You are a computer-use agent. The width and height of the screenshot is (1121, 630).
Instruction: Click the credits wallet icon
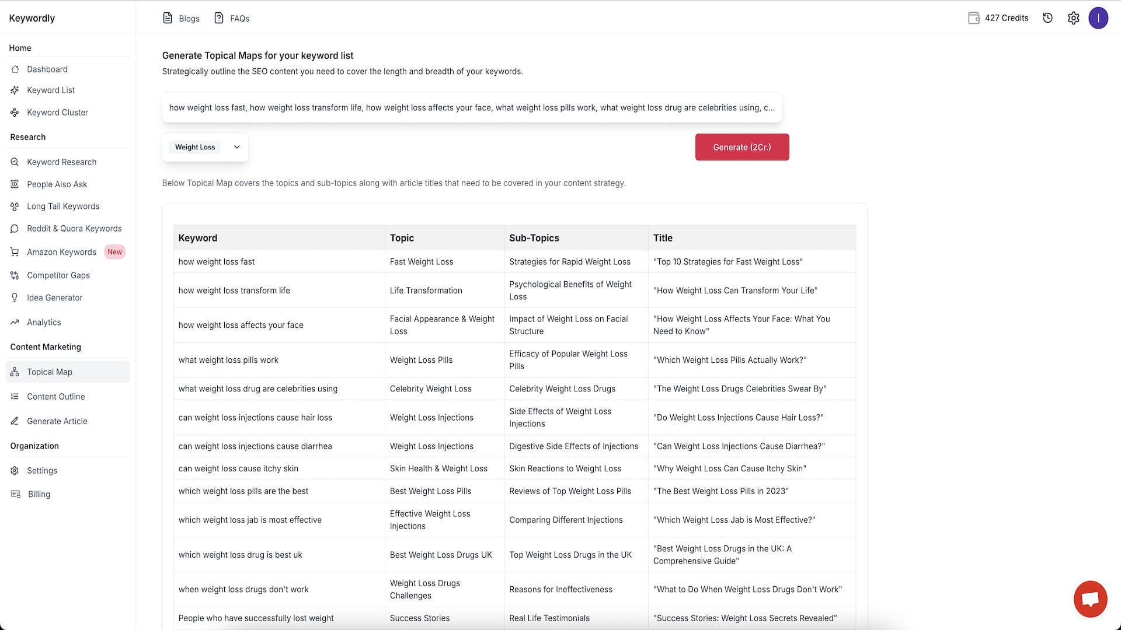973,18
